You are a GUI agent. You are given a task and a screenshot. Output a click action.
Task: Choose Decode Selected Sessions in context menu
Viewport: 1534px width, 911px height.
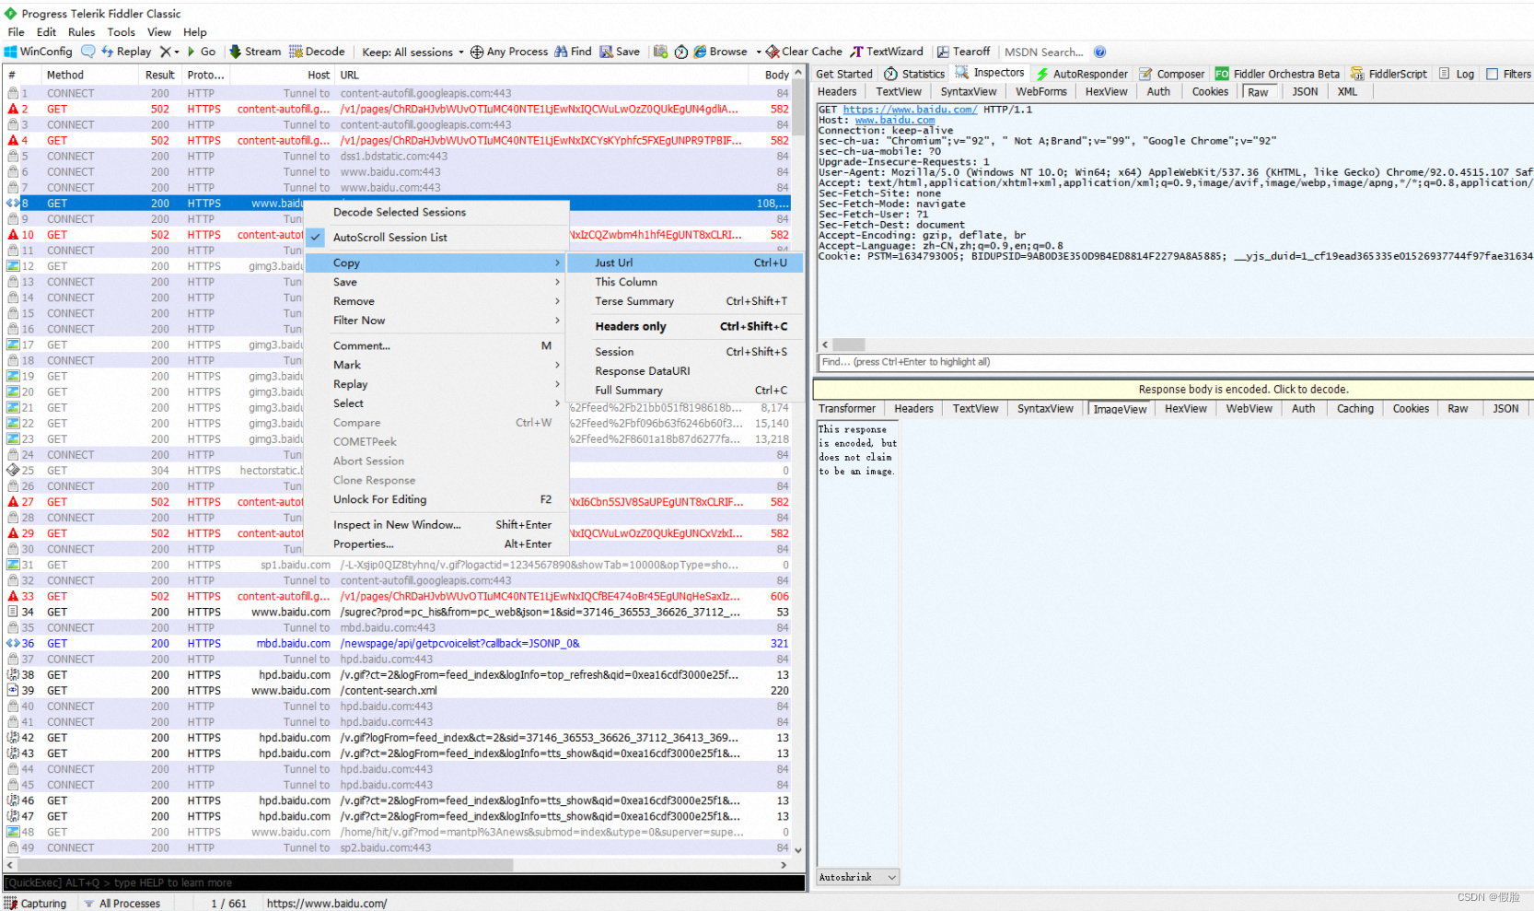tap(437, 212)
